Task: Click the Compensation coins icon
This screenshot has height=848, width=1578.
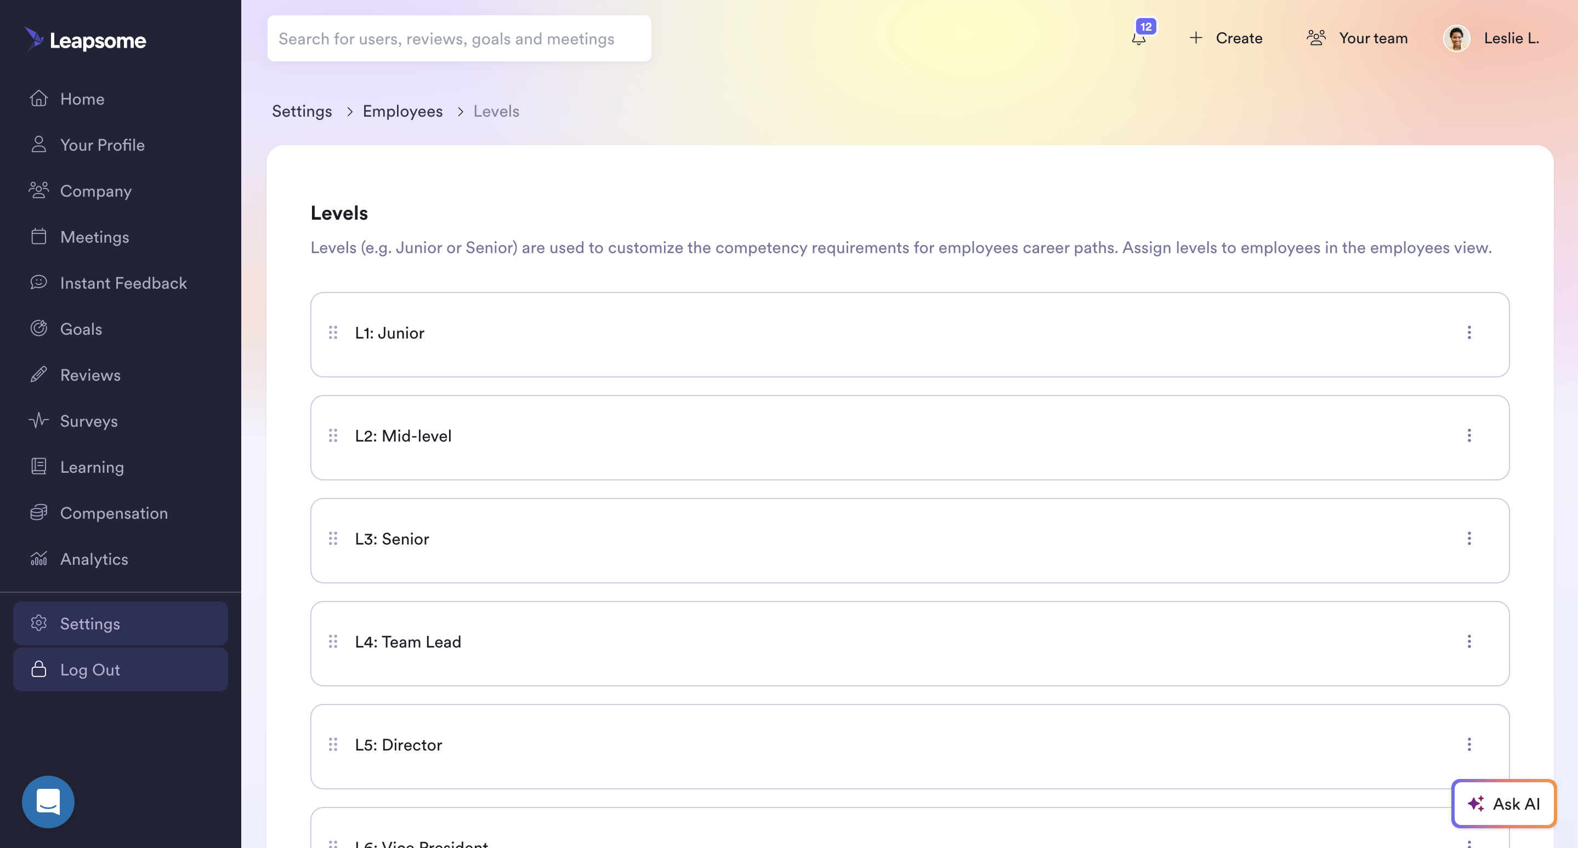Action: click(38, 512)
